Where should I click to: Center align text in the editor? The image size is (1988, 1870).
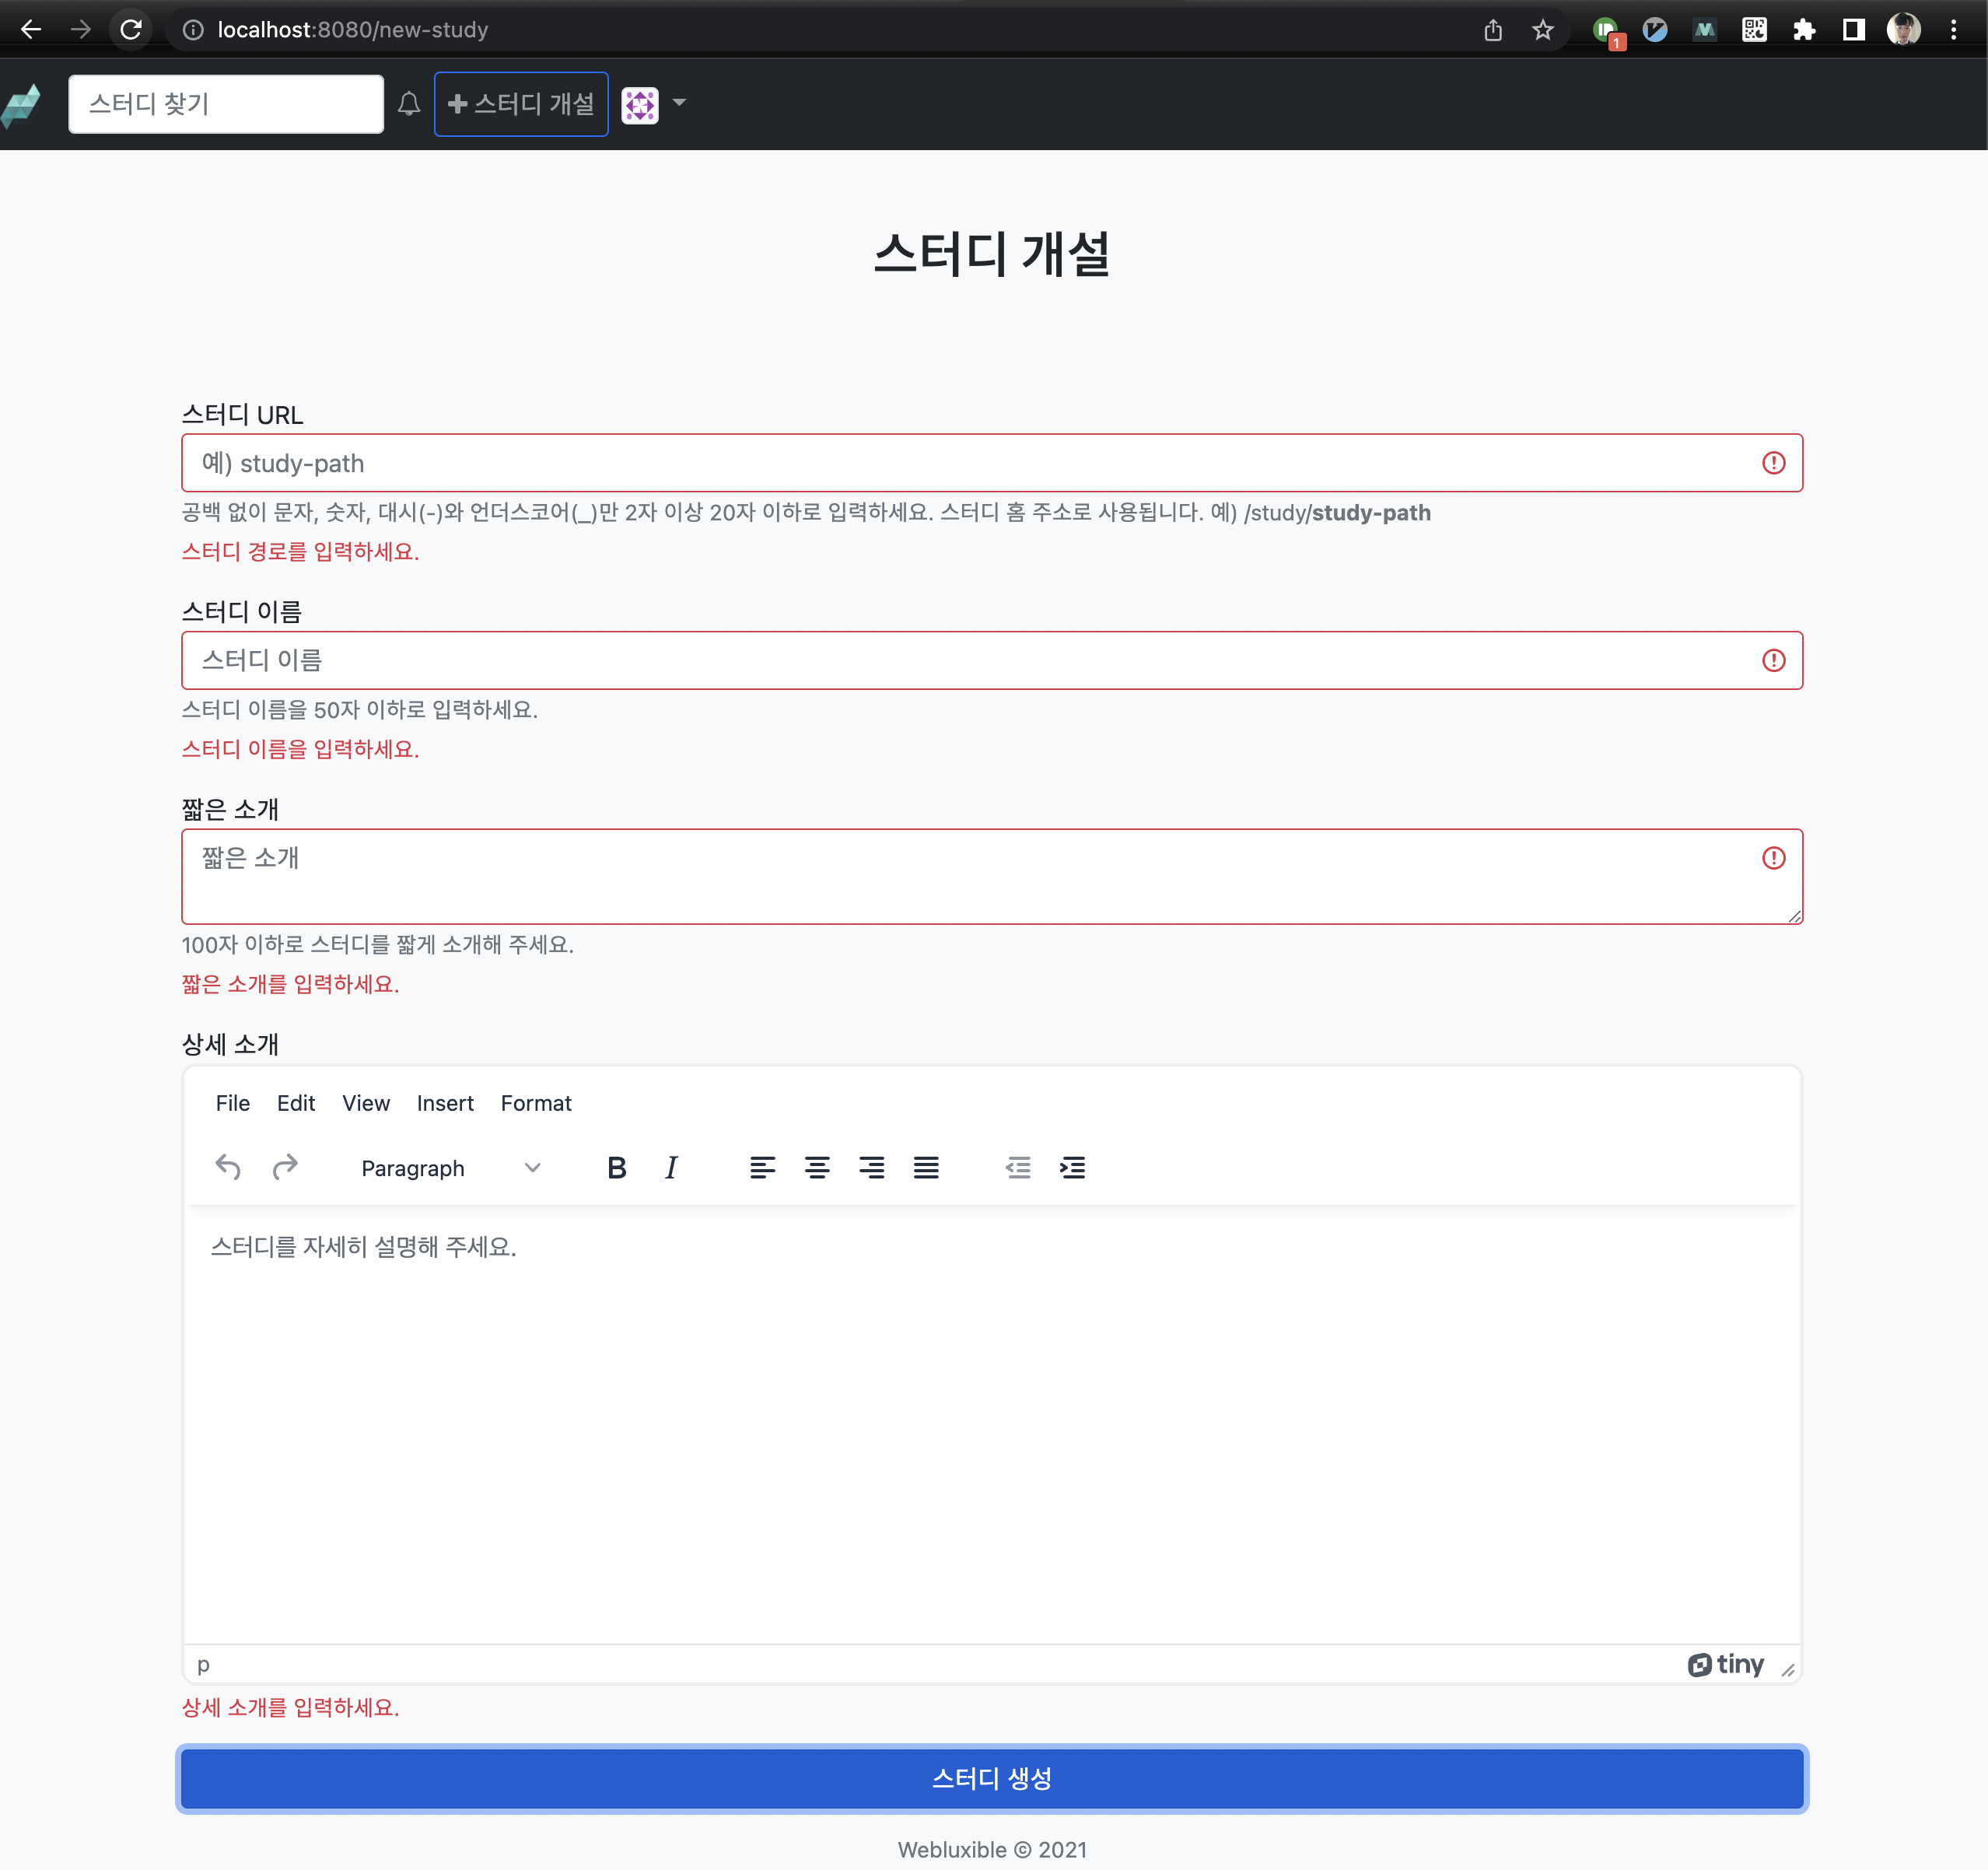(817, 1168)
